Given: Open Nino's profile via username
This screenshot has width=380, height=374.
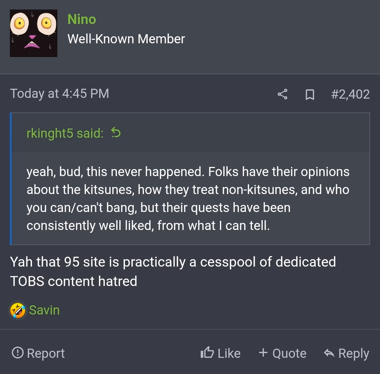Looking at the screenshot, I should 82,19.
